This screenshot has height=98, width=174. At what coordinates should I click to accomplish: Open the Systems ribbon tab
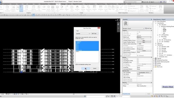(20, 4)
